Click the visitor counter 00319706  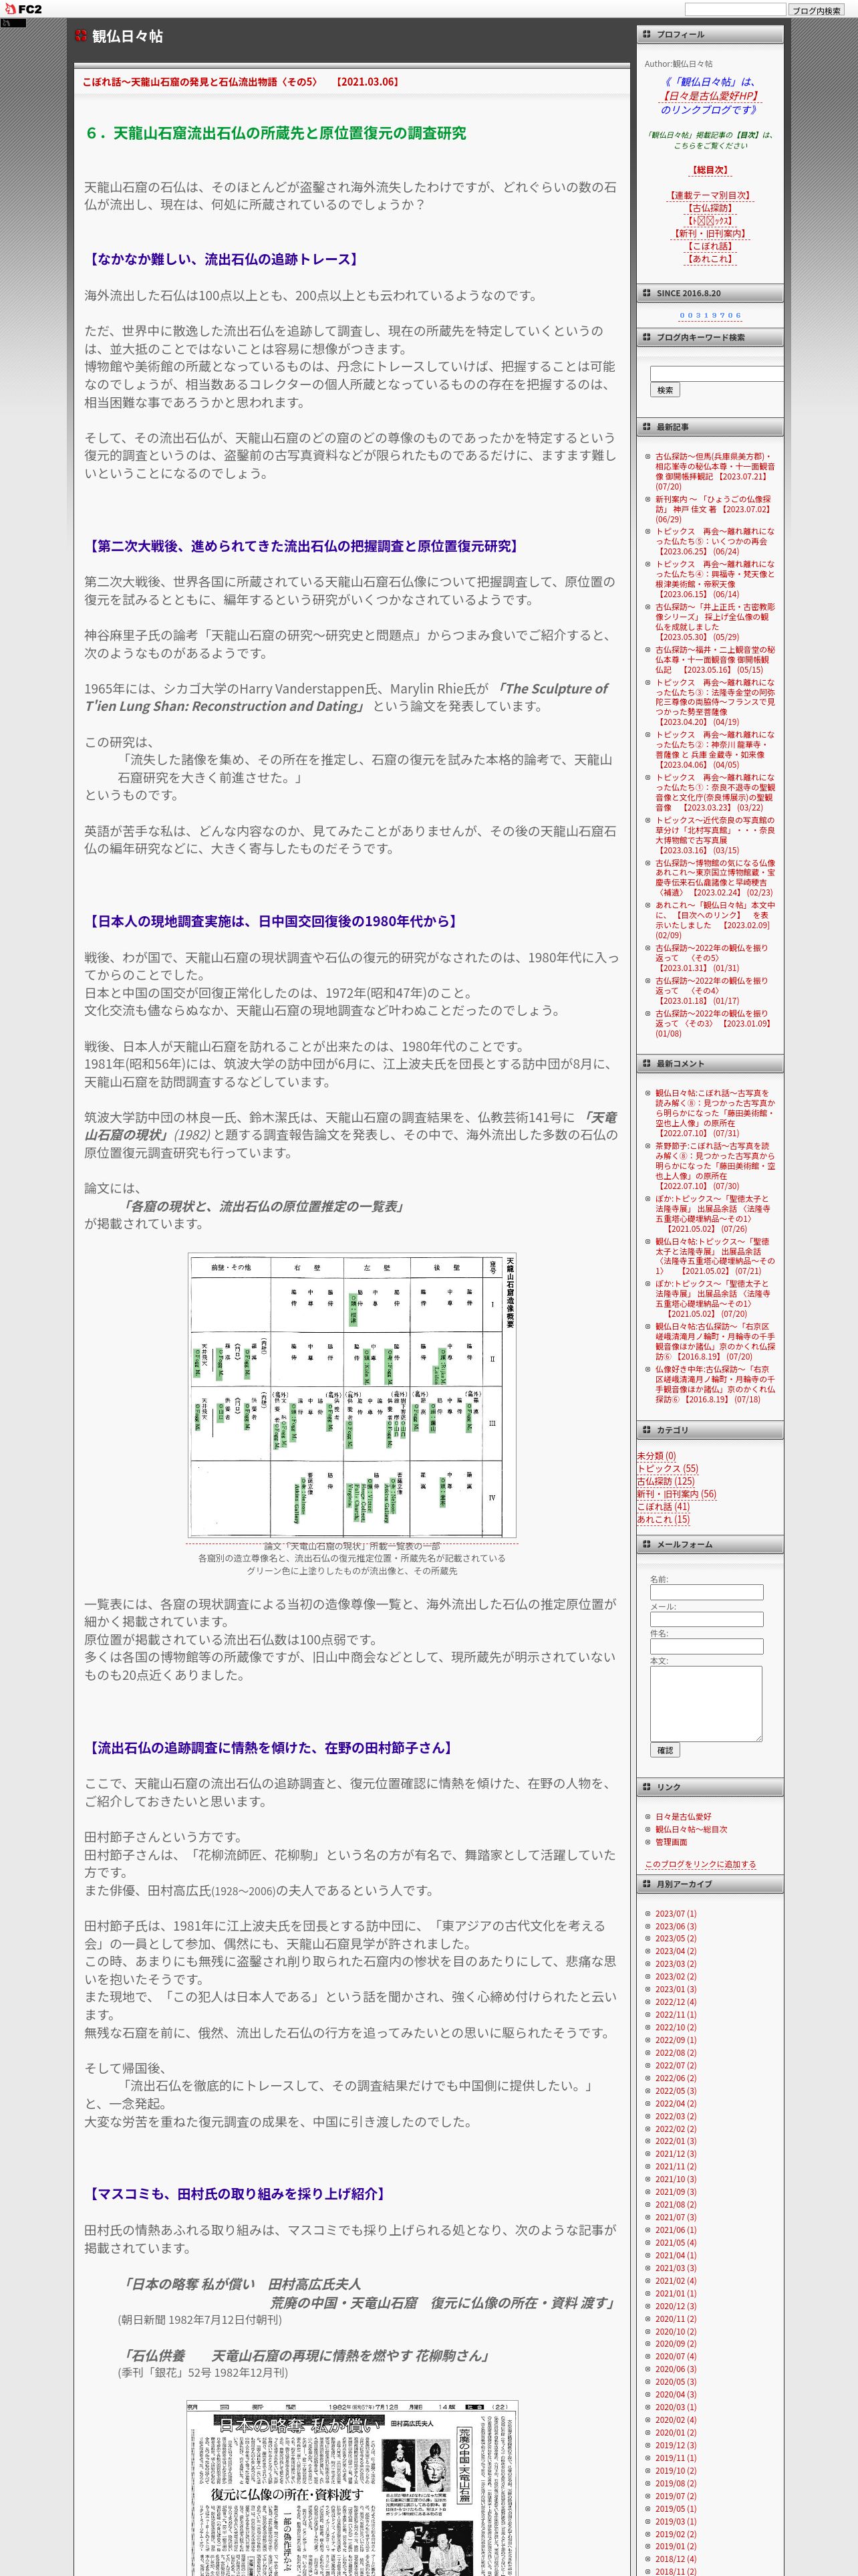click(x=710, y=315)
